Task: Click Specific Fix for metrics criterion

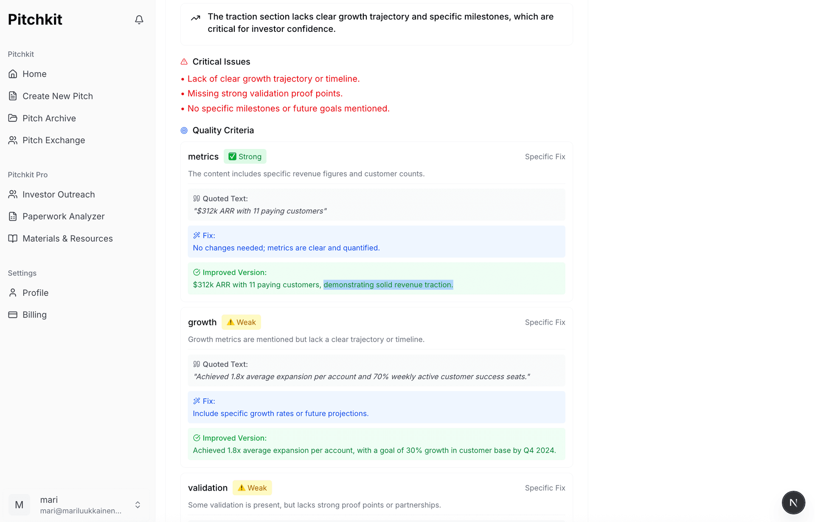Action: (x=545, y=157)
